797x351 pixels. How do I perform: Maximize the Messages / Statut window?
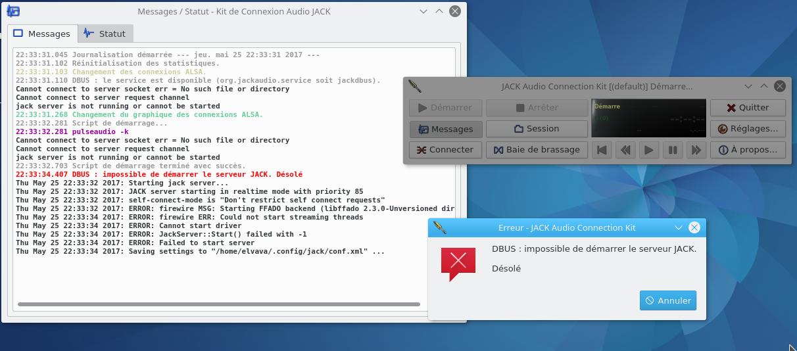[439, 11]
